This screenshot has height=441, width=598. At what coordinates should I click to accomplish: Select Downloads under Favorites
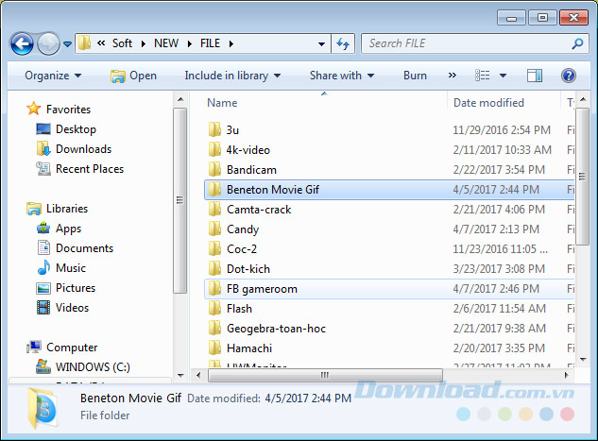83,149
